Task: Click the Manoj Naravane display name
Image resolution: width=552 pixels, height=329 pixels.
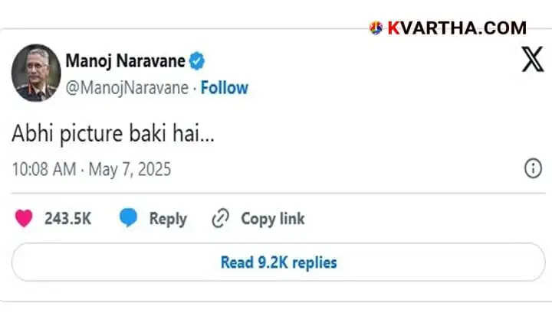Action: 127,60
